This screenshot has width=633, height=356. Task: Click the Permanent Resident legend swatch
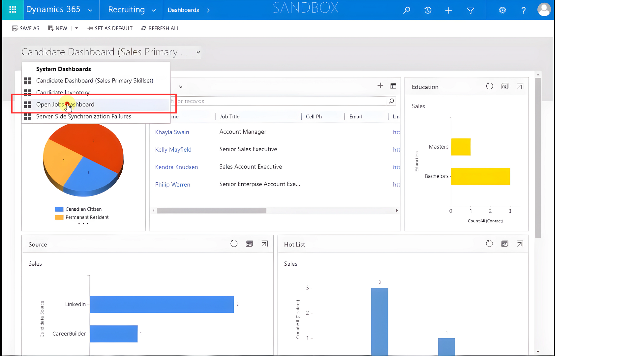tap(59, 218)
